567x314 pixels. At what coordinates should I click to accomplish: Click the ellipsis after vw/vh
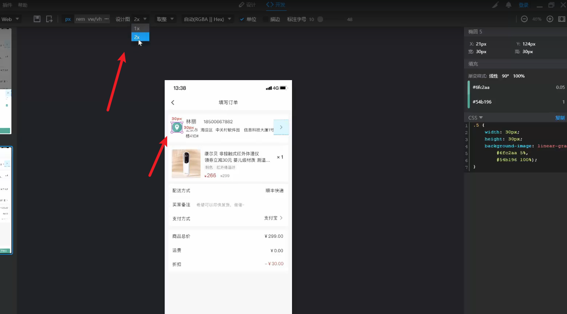click(107, 19)
